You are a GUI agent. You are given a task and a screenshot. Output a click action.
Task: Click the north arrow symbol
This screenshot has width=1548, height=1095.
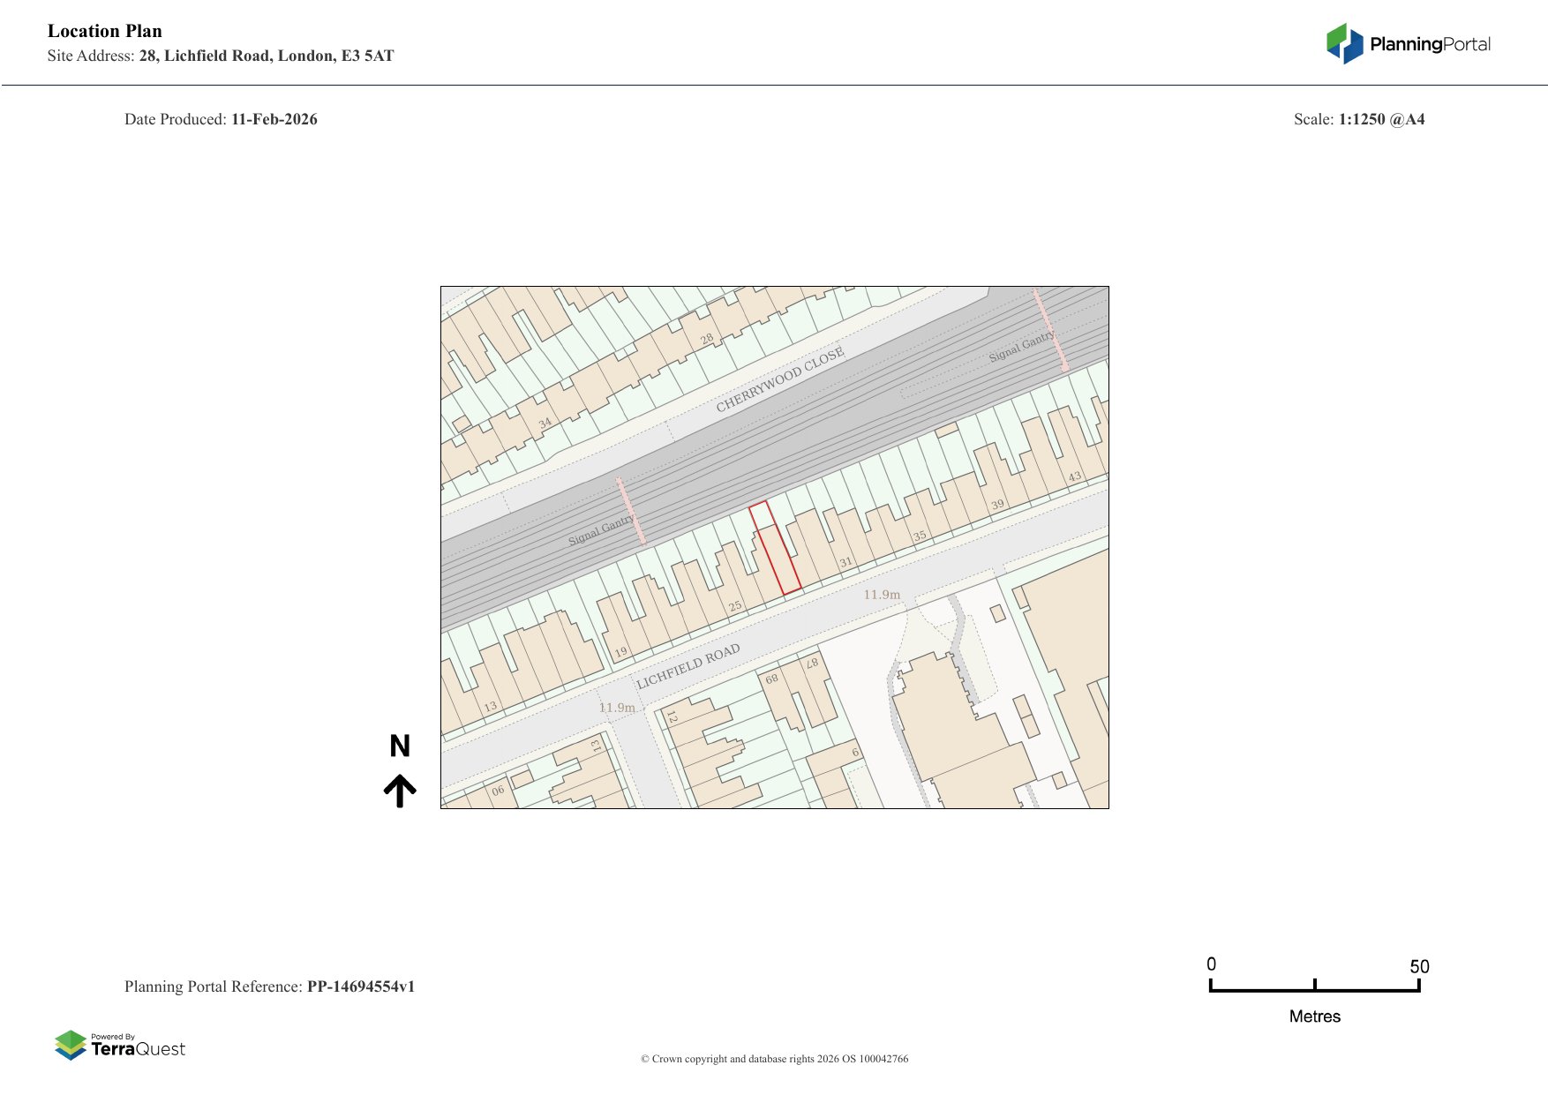[x=400, y=791]
